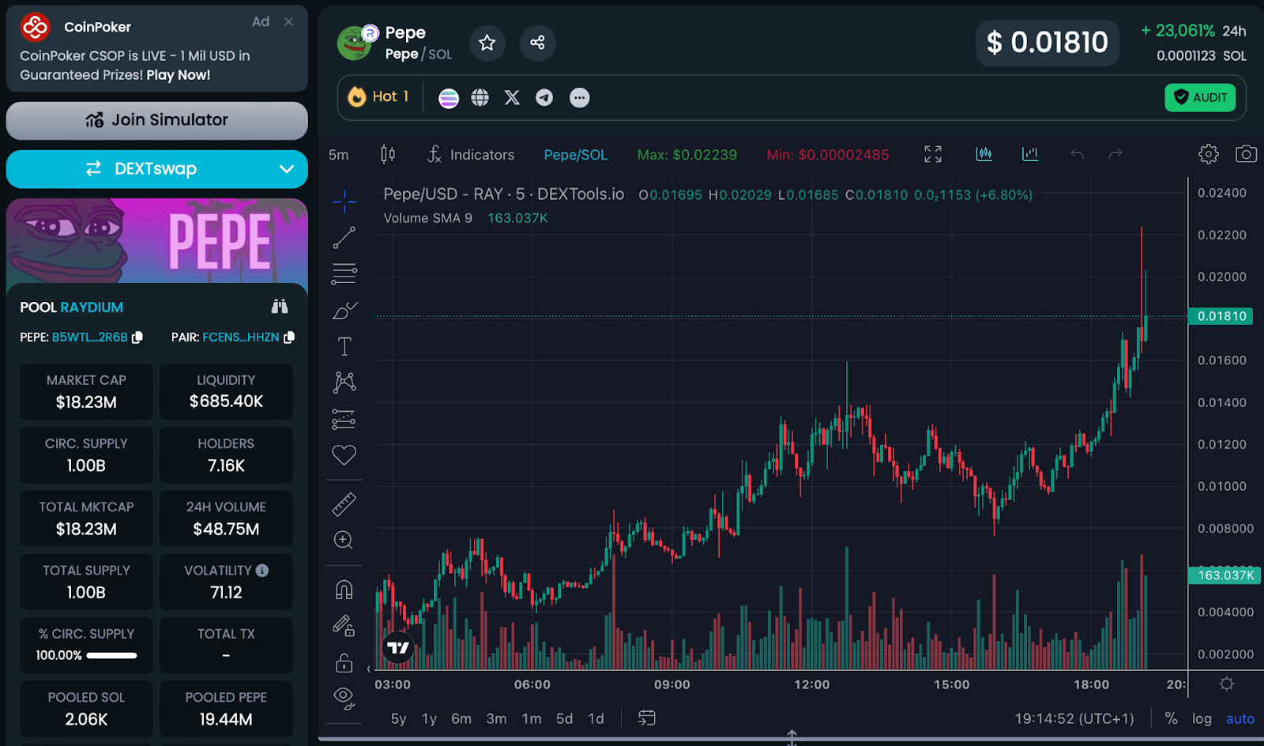Open the Telegram social link
This screenshot has width=1264, height=746.
click(x=544, y=98)
